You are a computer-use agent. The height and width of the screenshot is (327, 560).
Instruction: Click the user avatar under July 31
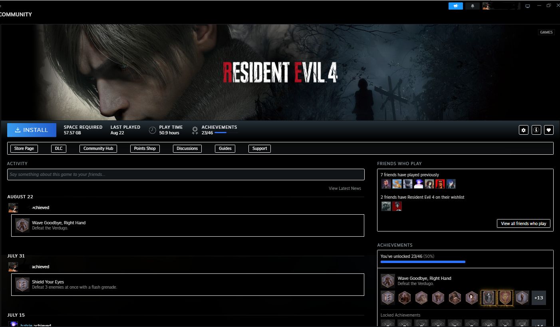click(x=13, y=267)
